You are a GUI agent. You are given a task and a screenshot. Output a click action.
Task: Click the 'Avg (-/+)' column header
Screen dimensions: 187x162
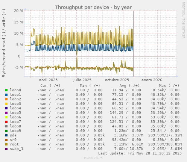pos(129,86)
